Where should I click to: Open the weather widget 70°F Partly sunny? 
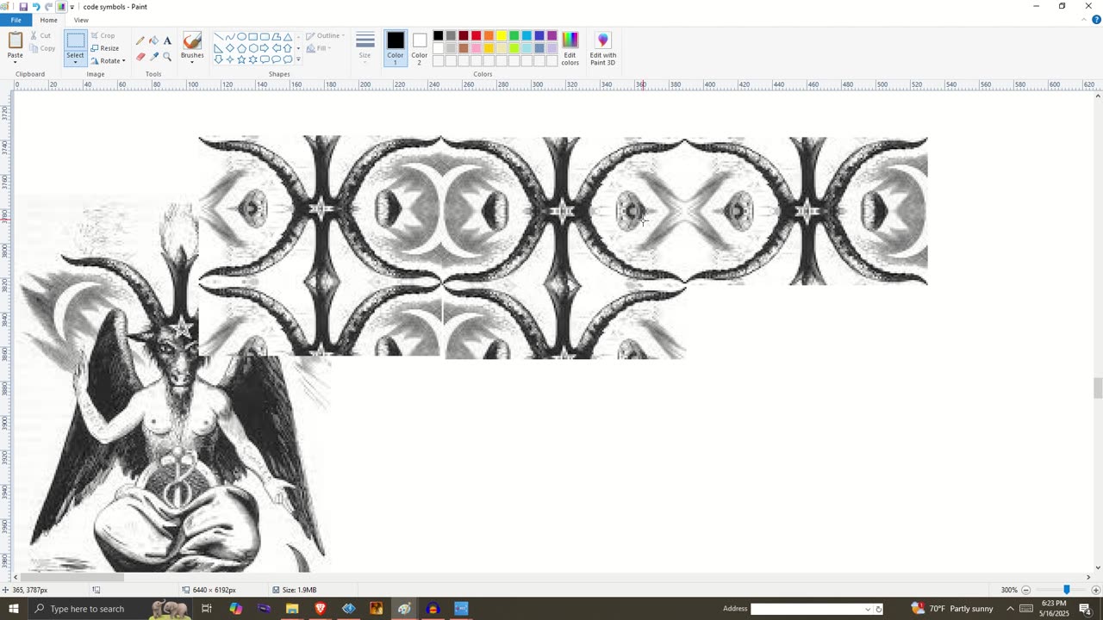tap(952, 609)
